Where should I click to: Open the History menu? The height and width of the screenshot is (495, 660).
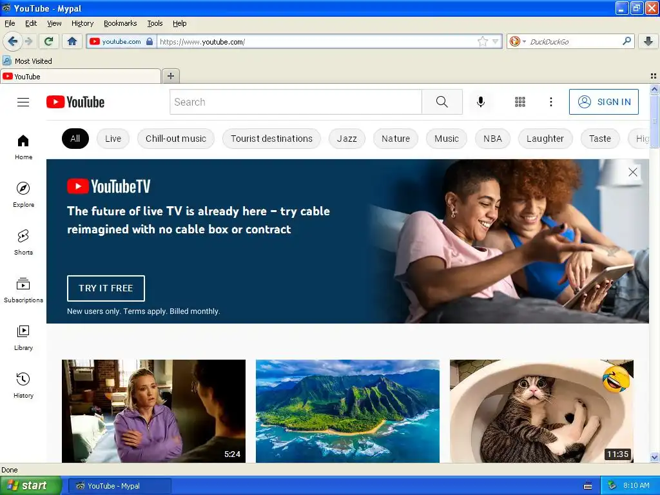82,23
